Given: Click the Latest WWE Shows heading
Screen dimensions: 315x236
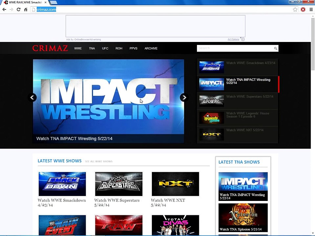Looking at the screenshot, I should 59,161.
